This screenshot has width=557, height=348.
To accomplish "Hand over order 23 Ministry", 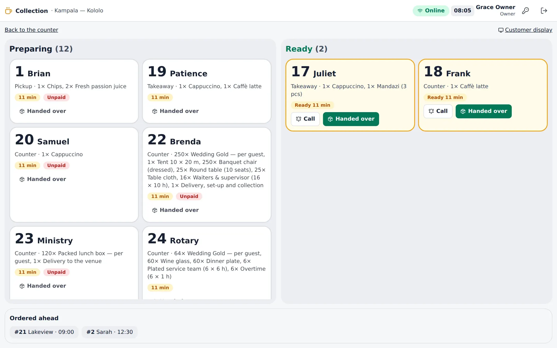I will tap(43, 286).
